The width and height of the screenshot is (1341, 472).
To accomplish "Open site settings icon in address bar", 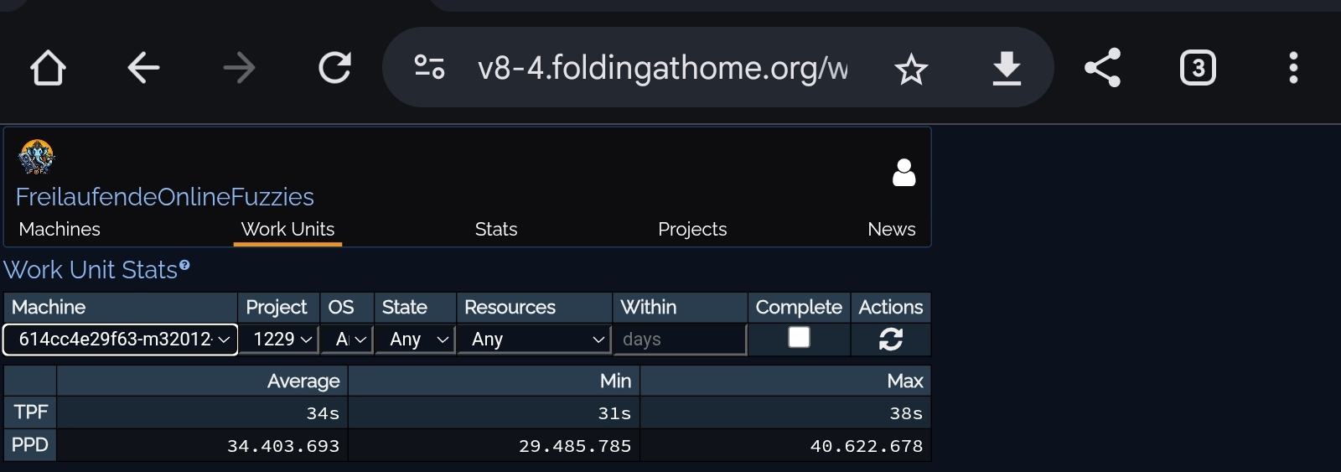I will click(x=429, y=67).
